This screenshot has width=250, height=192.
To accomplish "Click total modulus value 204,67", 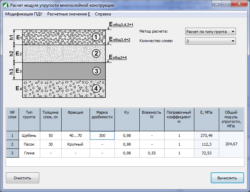I will pyautogui.click(x=231, y=144).
